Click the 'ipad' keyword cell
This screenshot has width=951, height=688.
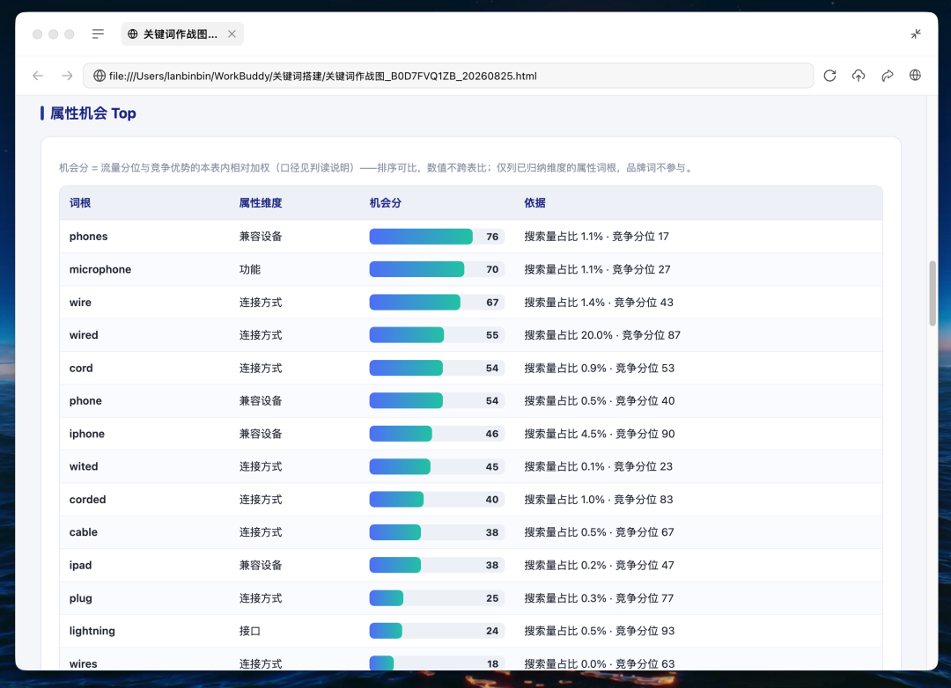click(80, 565)
